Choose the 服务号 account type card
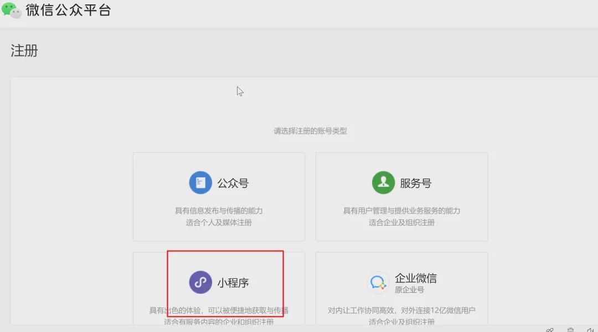The height and width of the screenshot is (332, 598). click(x=401, y=197)
